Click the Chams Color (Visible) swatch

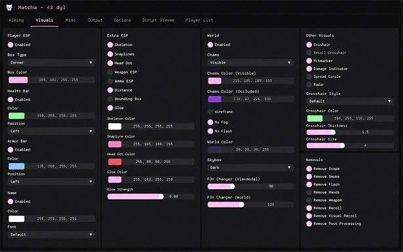point(215,81)
